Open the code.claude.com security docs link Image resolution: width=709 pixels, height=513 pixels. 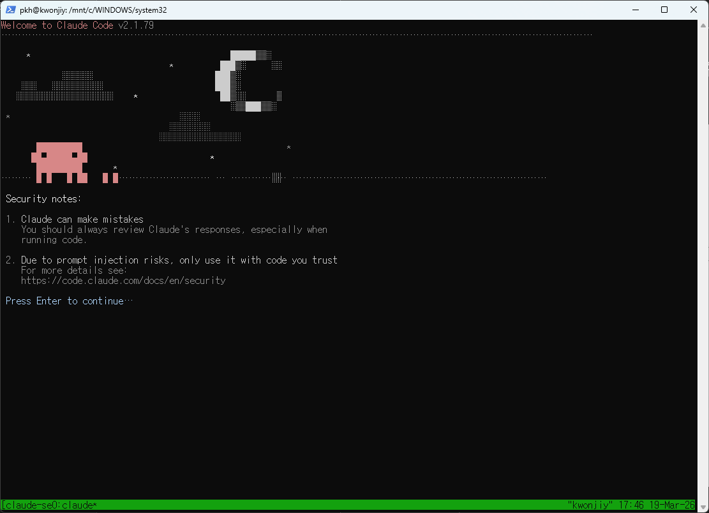pyautogui.click(x=123, y=281)
